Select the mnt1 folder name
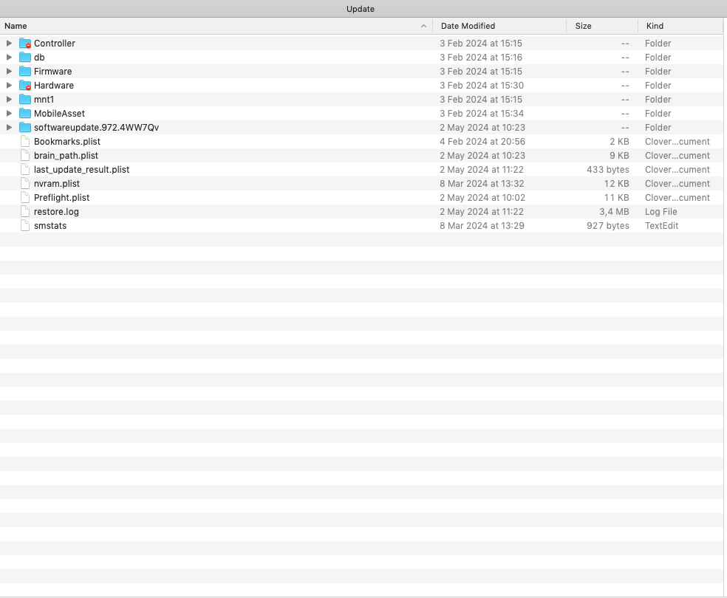The height and width of the screenshot is (598, 727). [x=44, y=100]
